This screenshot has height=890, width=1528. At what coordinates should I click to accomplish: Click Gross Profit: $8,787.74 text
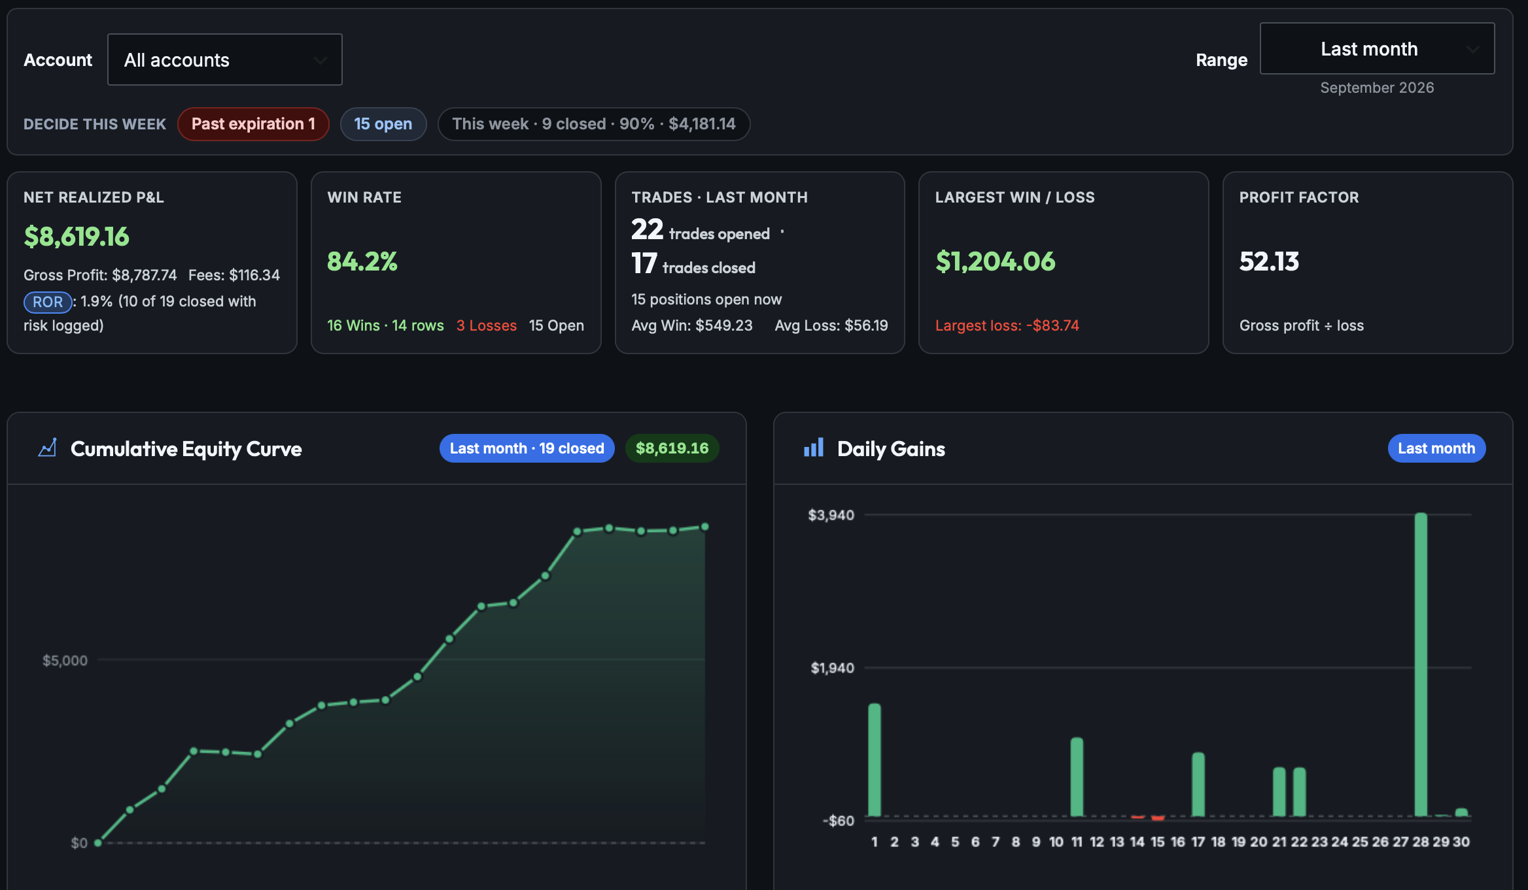[100, 275]
